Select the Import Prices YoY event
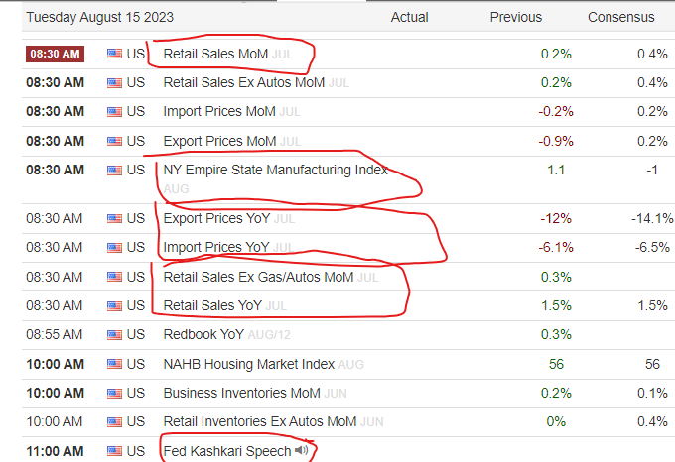The height and width of the screenshot is (462, 675). pos(216,247)
